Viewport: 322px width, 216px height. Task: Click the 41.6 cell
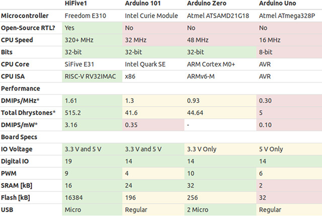click(x=153, y=113)
